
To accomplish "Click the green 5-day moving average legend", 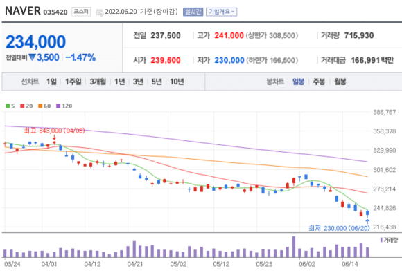I will (x=10, y=106).
